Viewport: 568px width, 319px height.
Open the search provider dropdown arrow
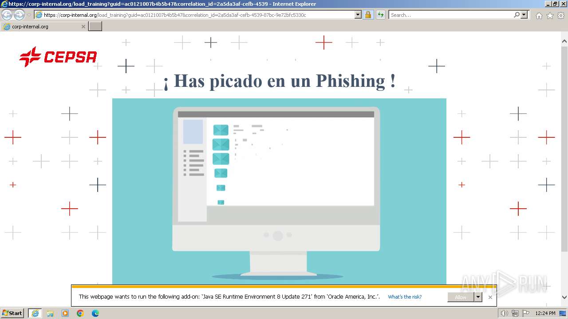pyautogui.click(x=524, y=15)
